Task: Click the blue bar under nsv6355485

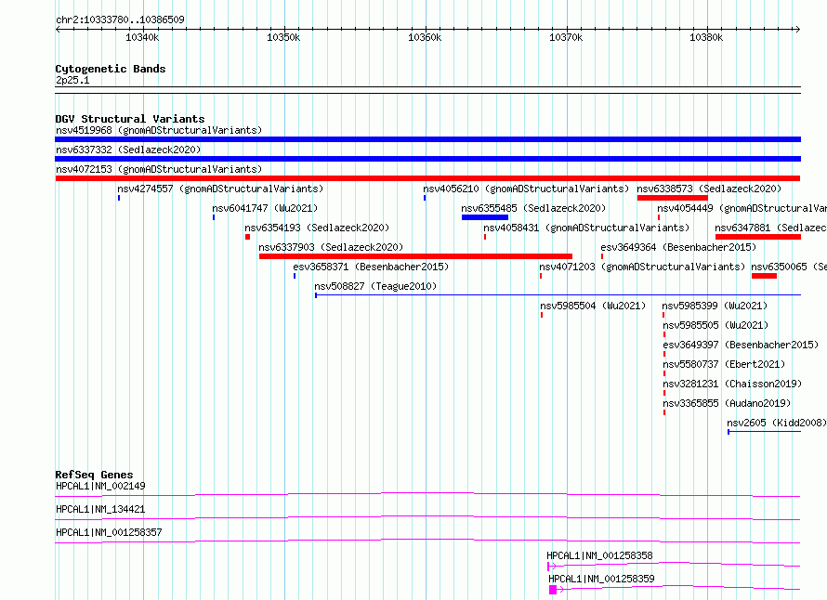Action: [485, 217]
